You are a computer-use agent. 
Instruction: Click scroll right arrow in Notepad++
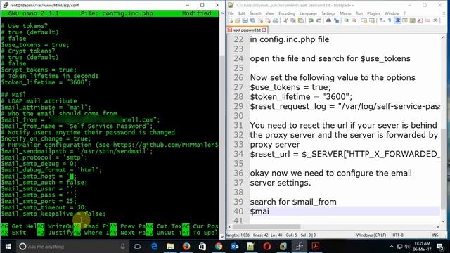[x=437, y=227]
